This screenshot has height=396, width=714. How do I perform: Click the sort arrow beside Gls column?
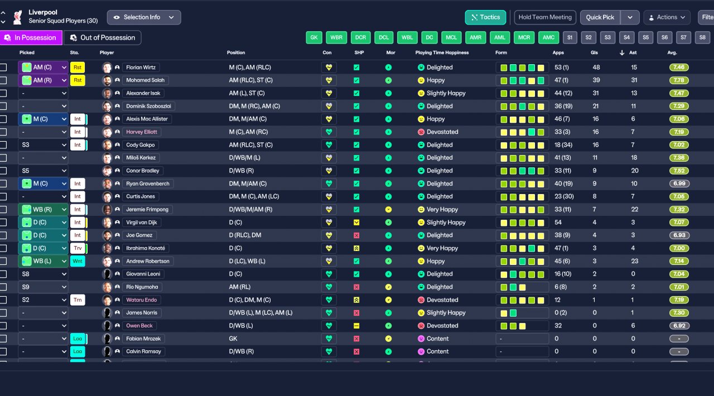(622, 53)
